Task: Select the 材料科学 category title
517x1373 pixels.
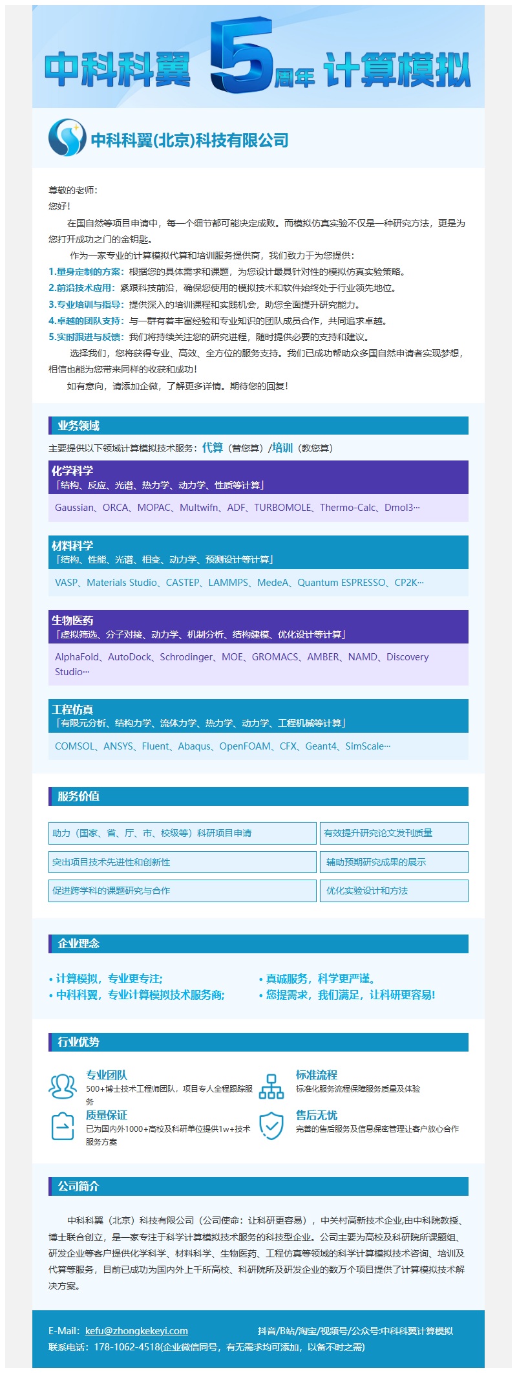Action: pos(72,545)
